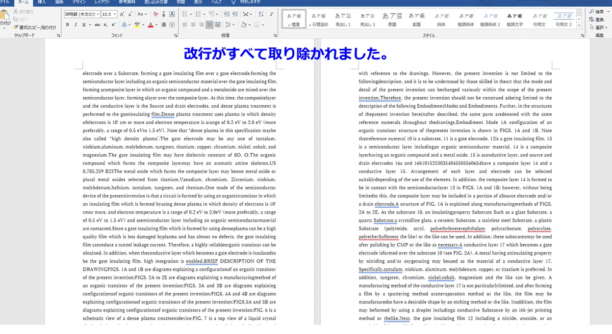Toggle Subscript formatting

(105, 24)
